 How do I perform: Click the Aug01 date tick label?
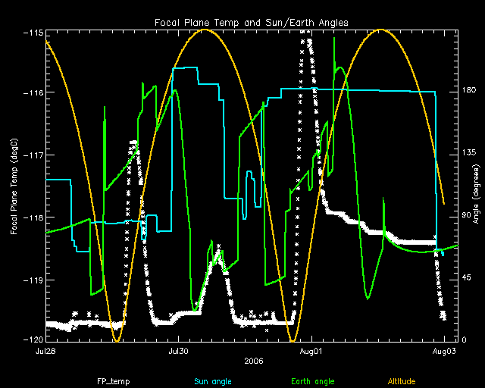311,352
